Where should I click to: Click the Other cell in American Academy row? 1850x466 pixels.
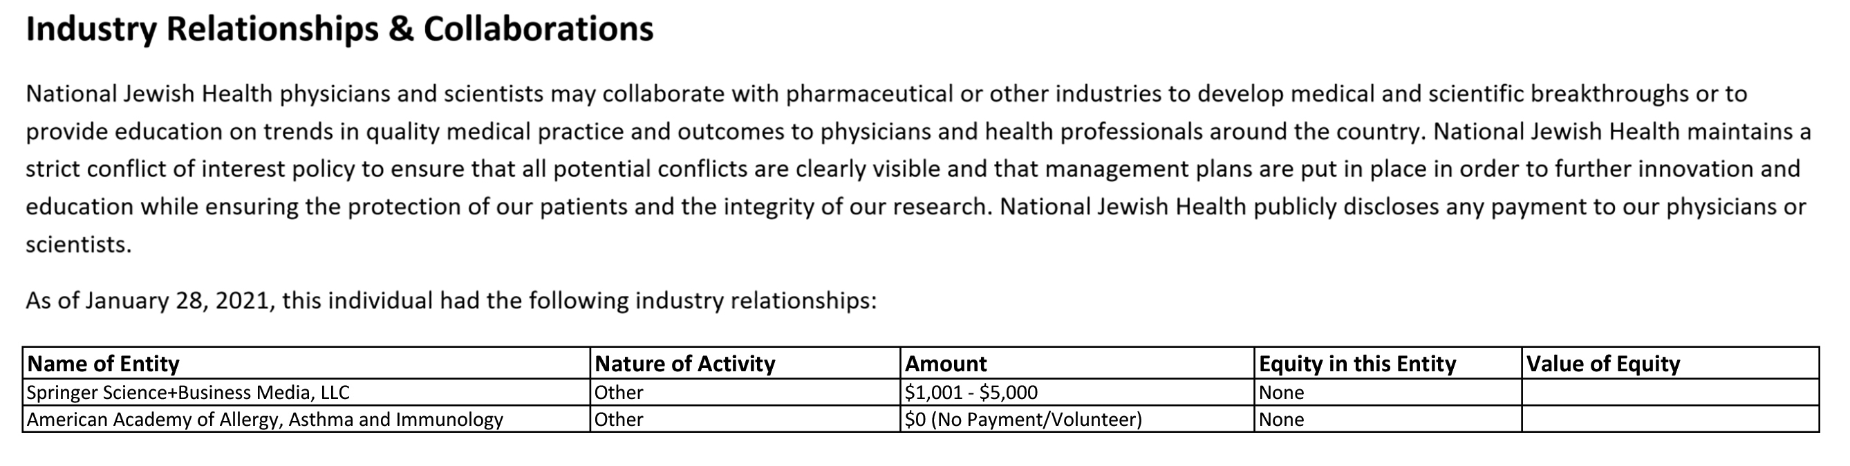coord(745,418)
